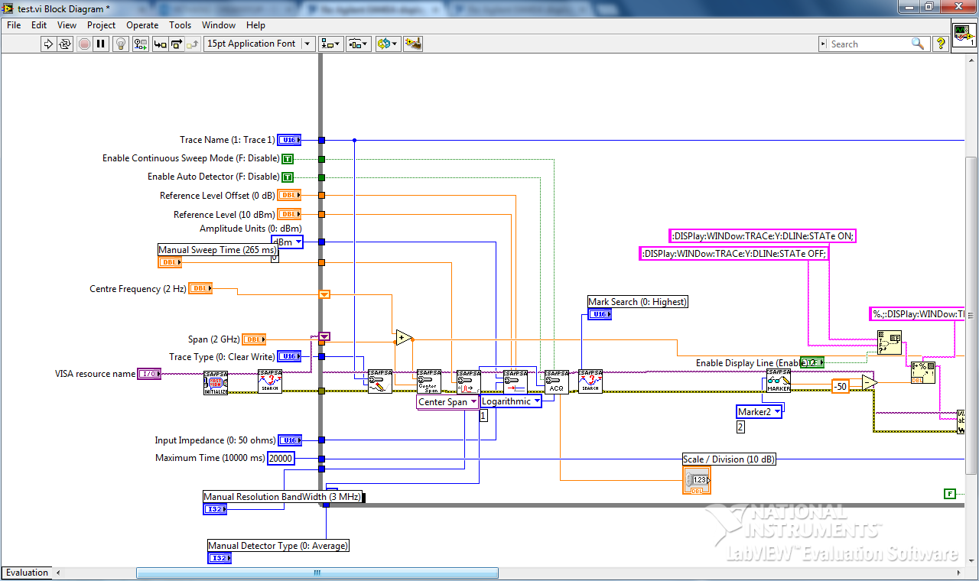Open the 15pt Application Font dropdown

[259, 44]
